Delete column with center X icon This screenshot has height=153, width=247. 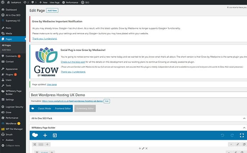point(147,148)
